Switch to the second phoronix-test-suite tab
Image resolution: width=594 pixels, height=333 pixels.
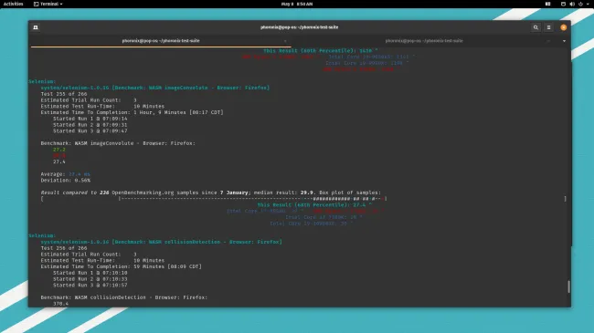pos(424,40)
